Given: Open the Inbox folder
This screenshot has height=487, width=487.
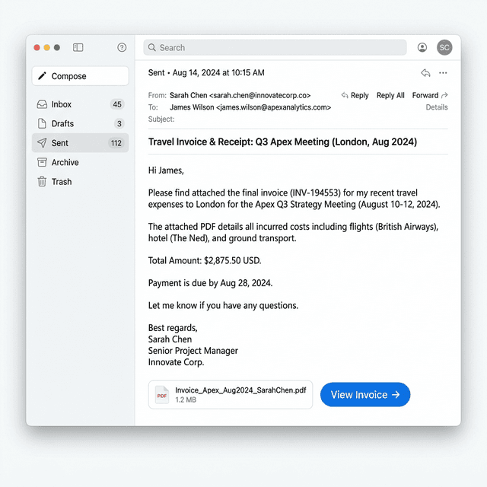Looking at the screenshot, I should click(x=80, y=104).
